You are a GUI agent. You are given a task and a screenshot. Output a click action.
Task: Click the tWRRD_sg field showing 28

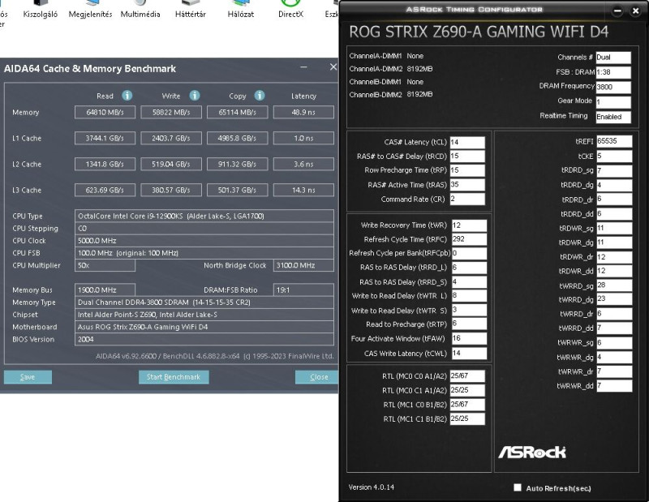(614, 285)
